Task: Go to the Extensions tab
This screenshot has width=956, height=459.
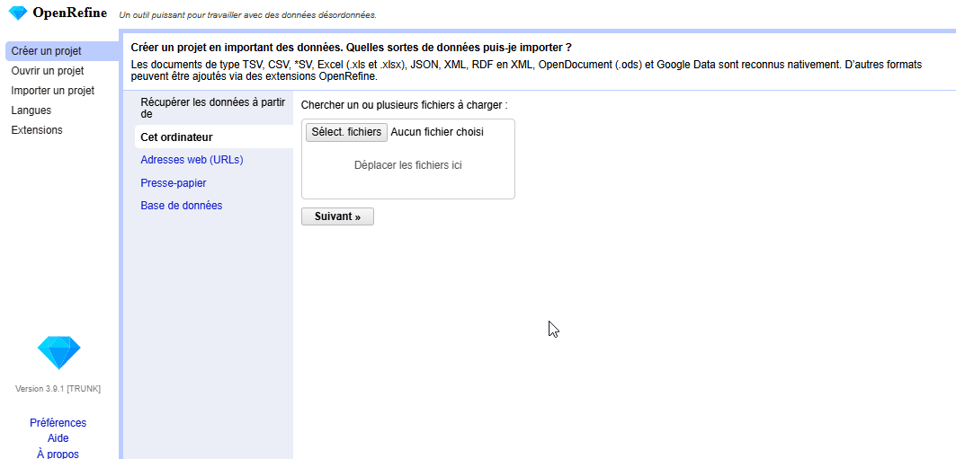Action: (x=37, y=130)
